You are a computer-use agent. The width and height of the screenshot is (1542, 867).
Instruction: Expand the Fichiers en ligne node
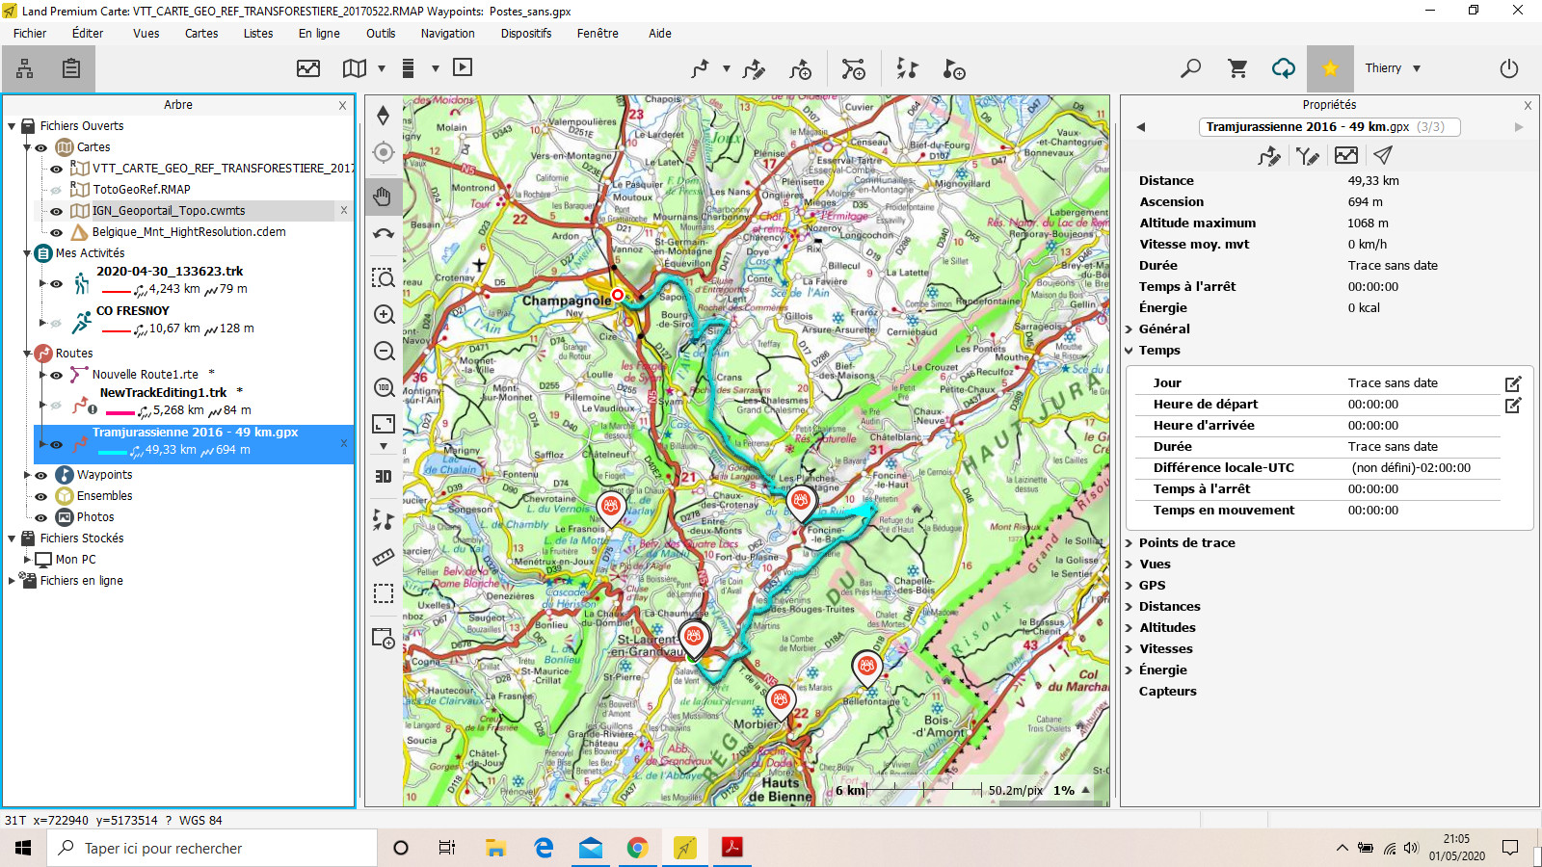coord(12,580)
